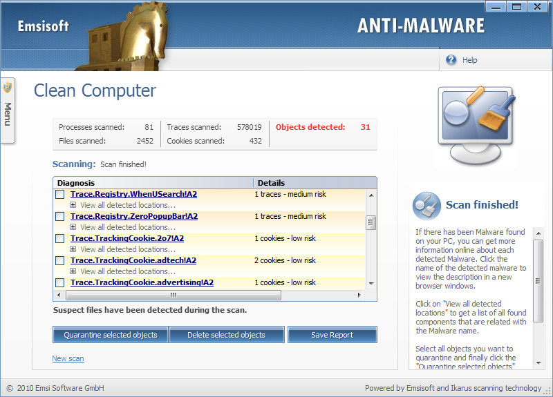Click '2 cookies - low risk' detail text

(x=285, y=261)
